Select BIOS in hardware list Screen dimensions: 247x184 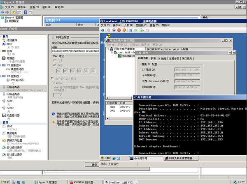coord(9,44)
